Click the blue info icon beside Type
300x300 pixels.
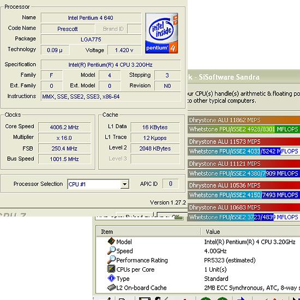[111, 278]
